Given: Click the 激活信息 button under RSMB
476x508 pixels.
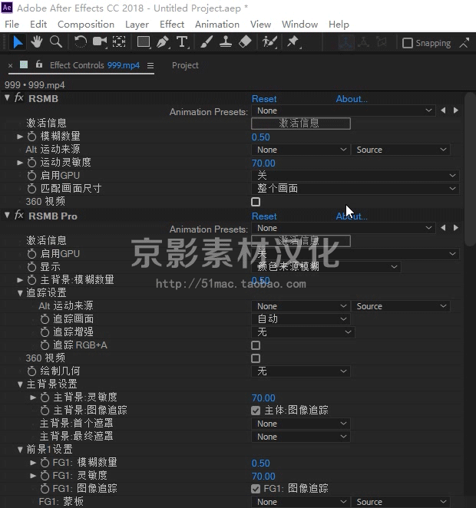Looking at the screenshot, I should coord(301,124).
